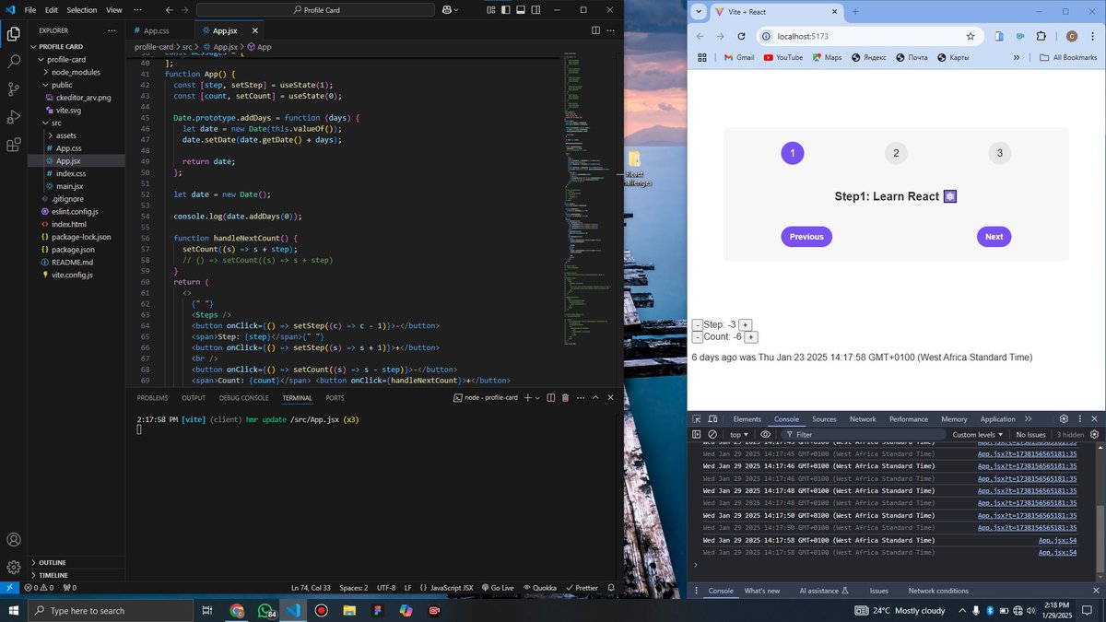
Task: Click the Windows taskbar search box
Action: (110, 611)
